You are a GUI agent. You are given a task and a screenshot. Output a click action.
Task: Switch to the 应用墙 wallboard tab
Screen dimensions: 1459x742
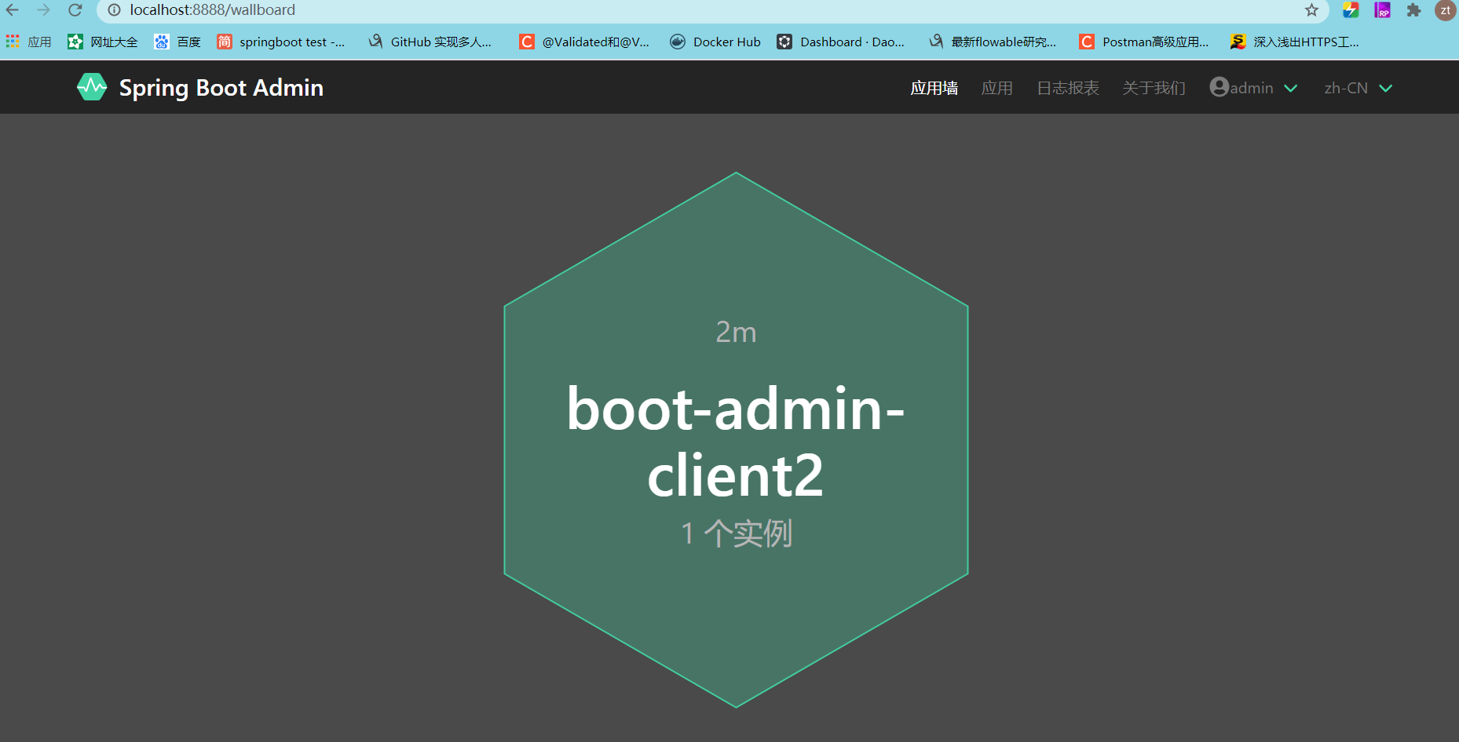pos(934,88)
